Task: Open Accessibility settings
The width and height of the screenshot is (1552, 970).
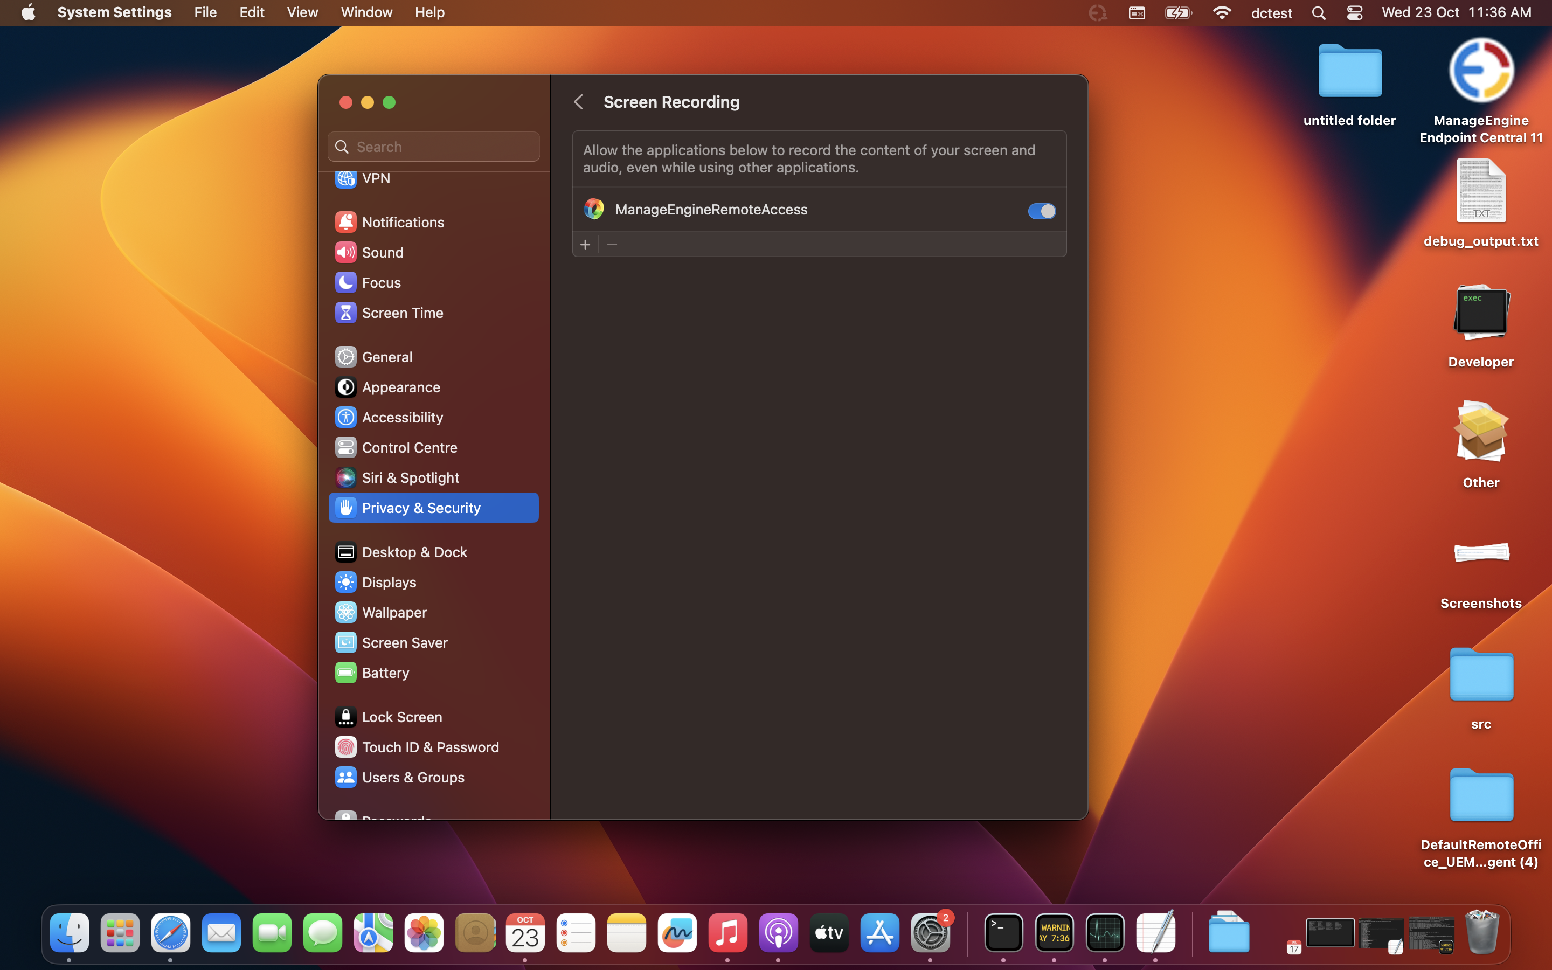Action: tap(404, 417)
